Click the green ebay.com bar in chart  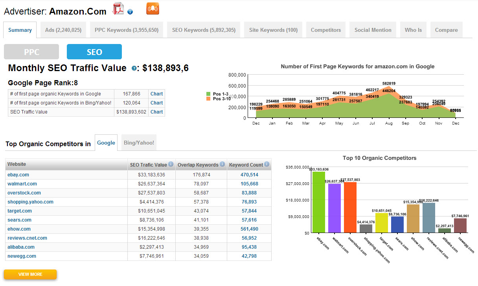[319, 202]
